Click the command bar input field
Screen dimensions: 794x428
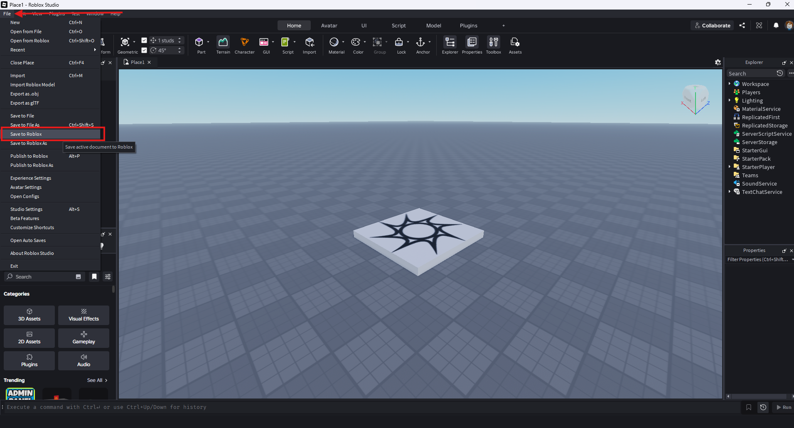pos(372,407)
